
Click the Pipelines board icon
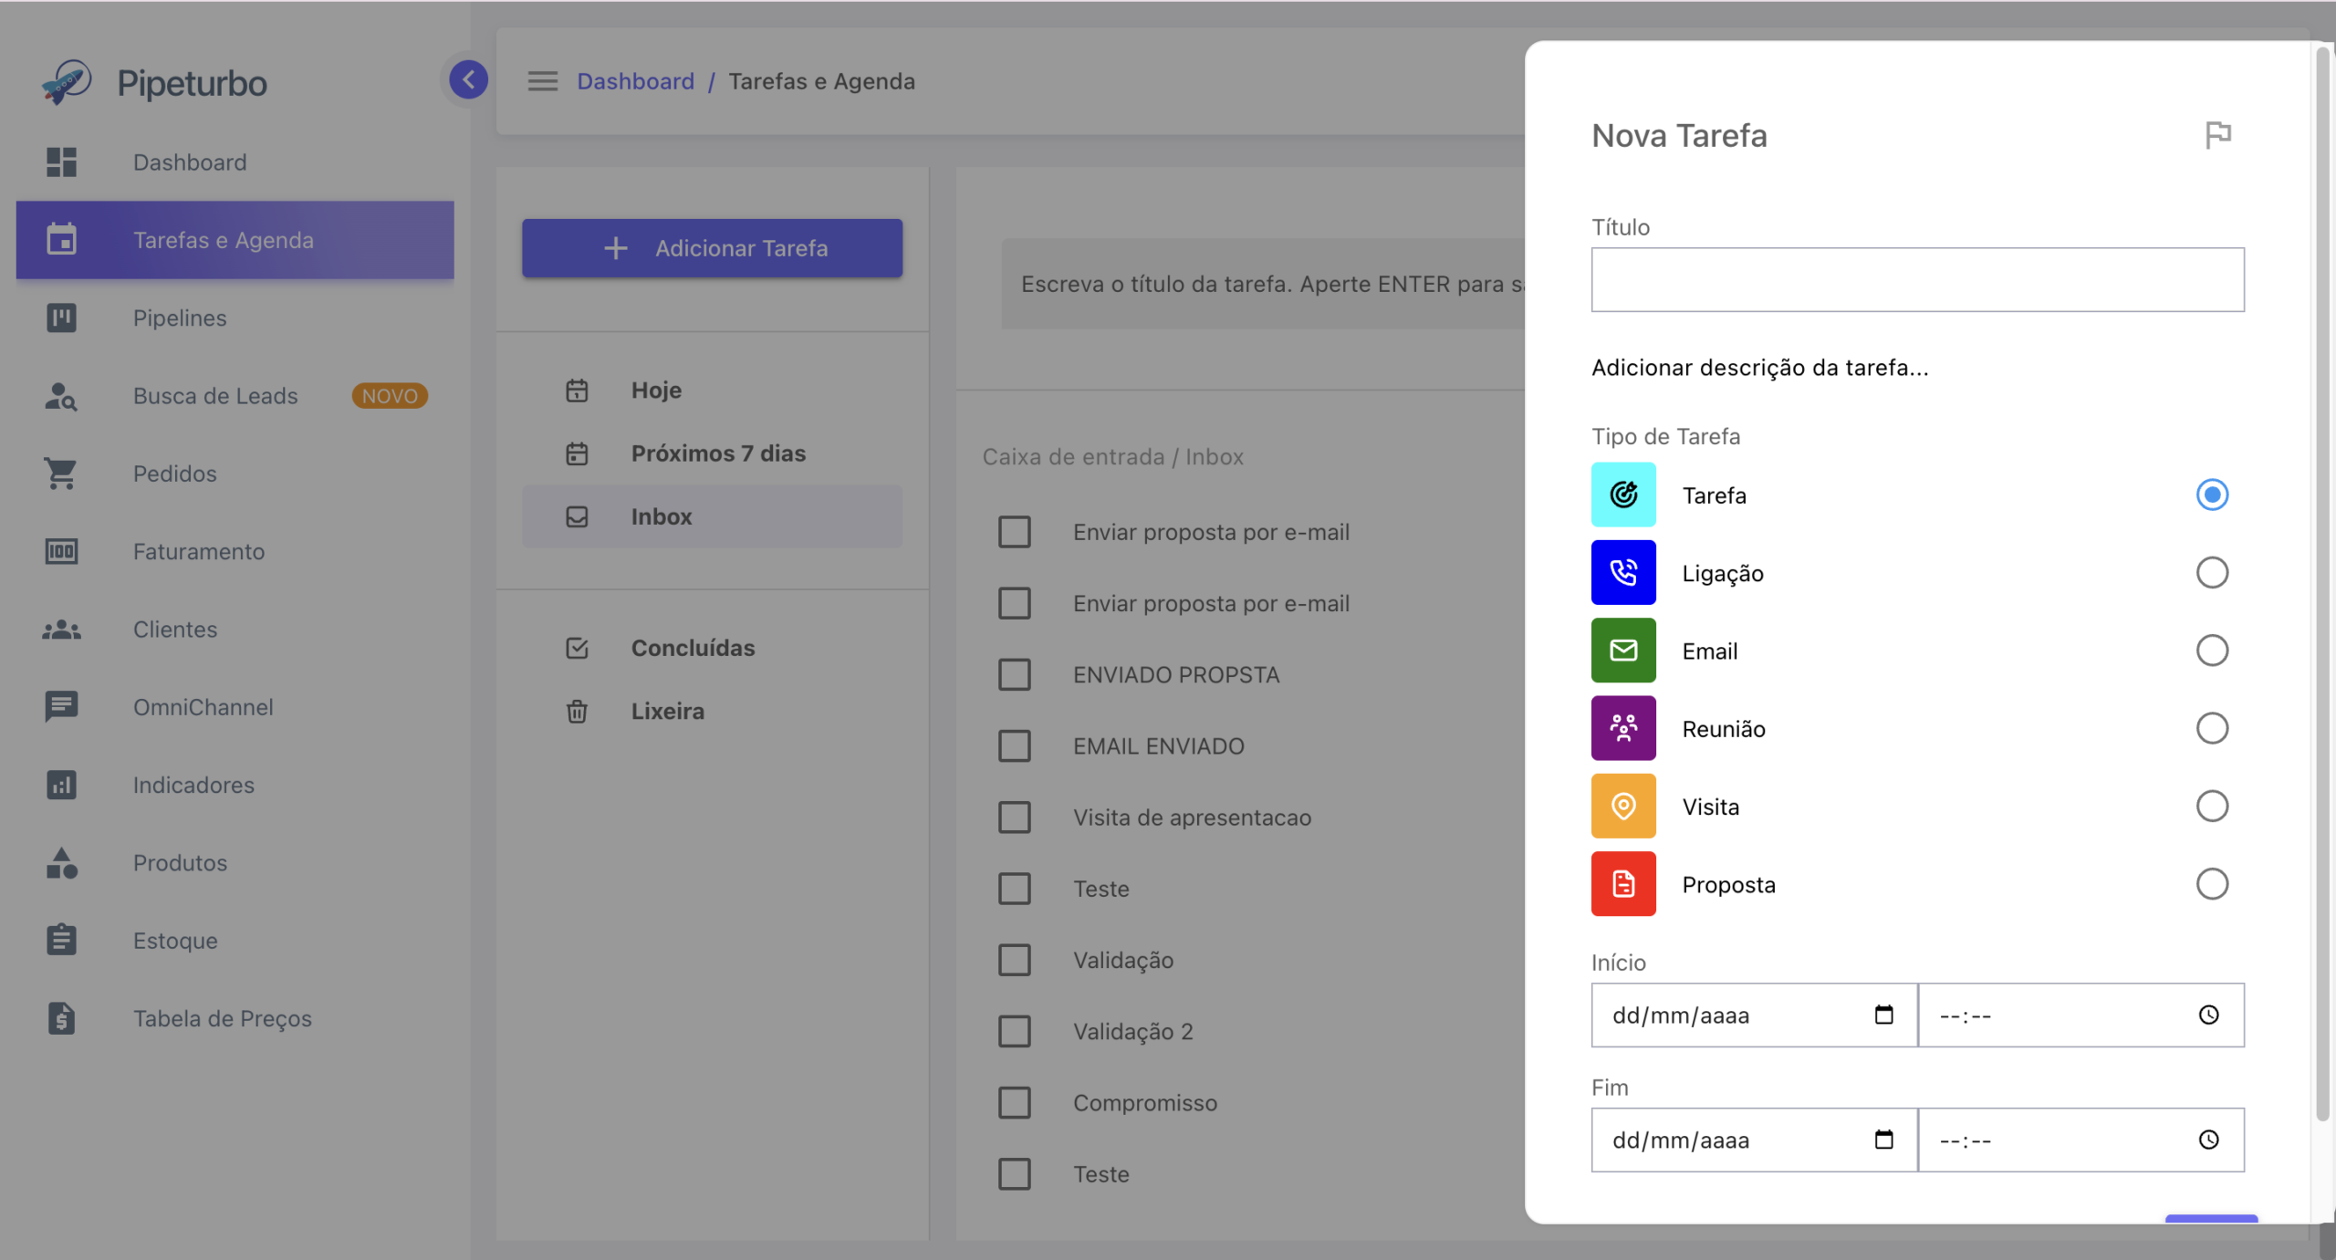click(61, 318)
